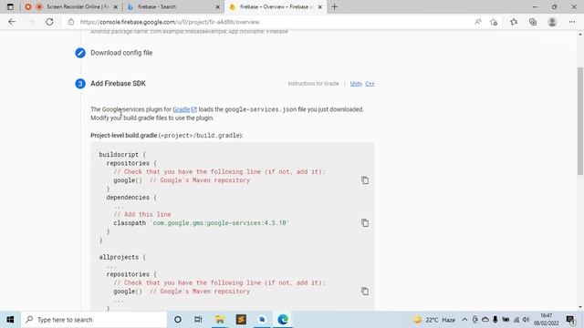This screenshot has height=328, width=584.
Task: Open the taskbar clock and date
Action: [547, 320]
